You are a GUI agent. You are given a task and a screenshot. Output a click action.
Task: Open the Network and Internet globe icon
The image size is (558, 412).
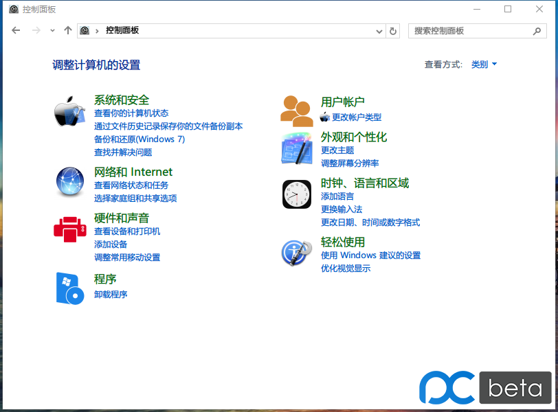[69, 182]
